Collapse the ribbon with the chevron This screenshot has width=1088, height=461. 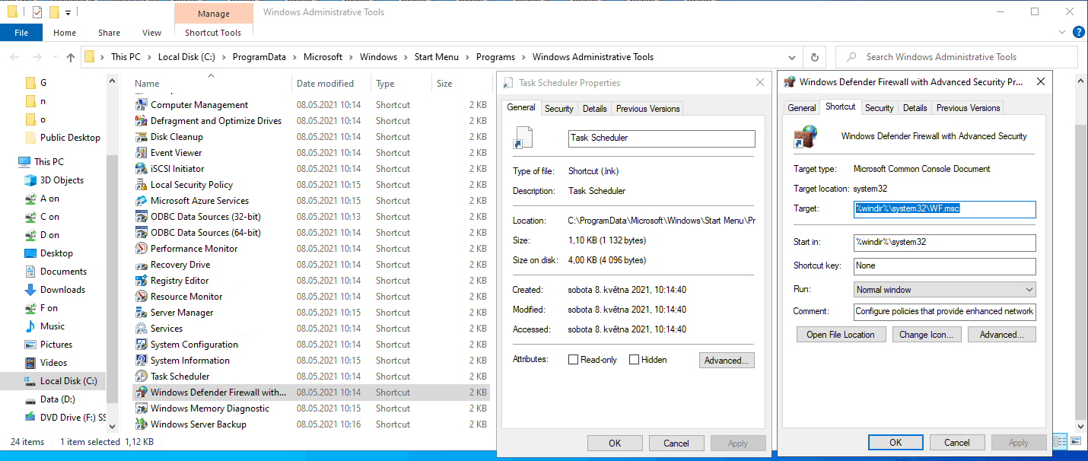point(1062,32)
